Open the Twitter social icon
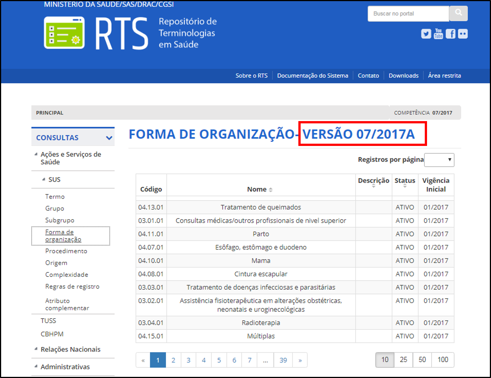Screen dimensions: 491x378 (x=426, y=34)
